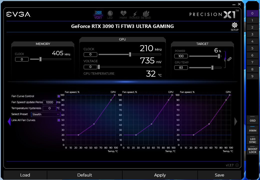Go to previous panel with left arrow

click(9, 121)
